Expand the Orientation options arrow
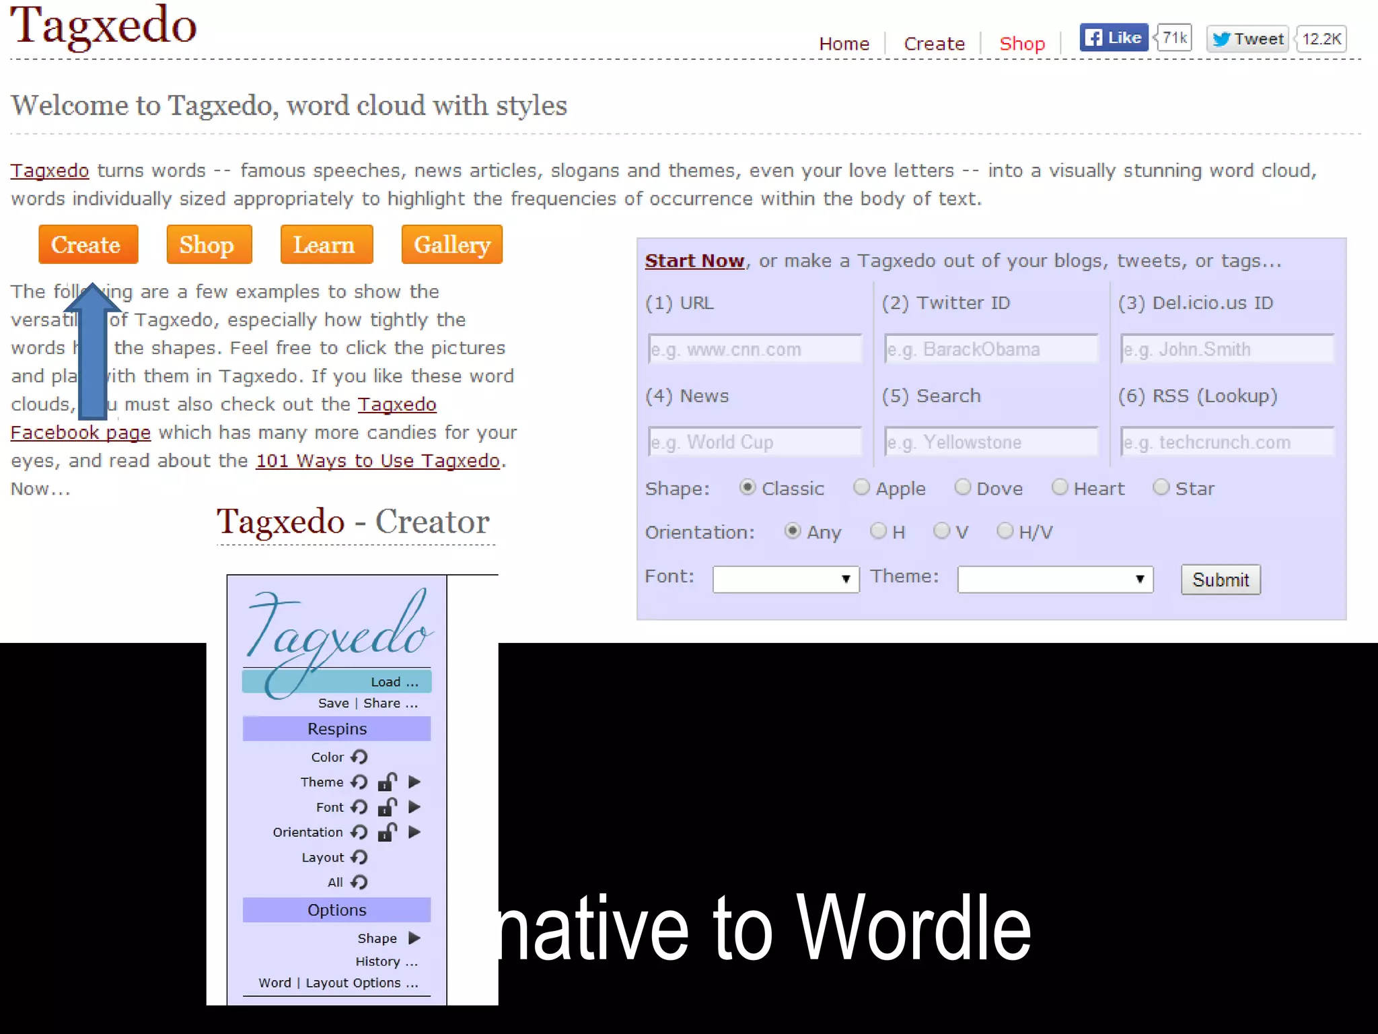The width and height of the screenshot is (1378, 1034). (x=414, y=832)
